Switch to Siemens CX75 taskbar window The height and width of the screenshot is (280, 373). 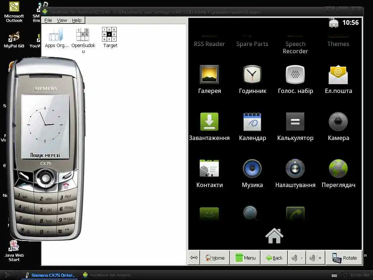coord(50,275)
